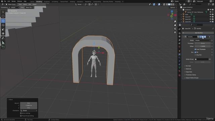Open the viewport Options button

tap(173, 7)
